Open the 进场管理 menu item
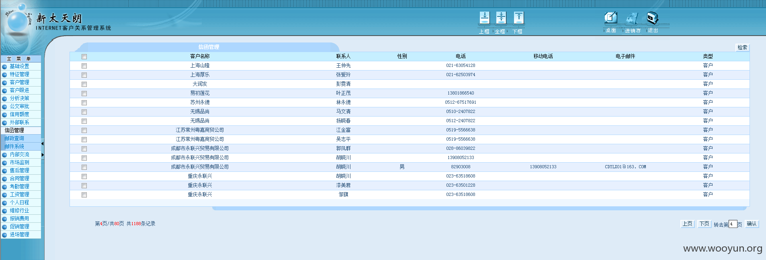This screenshot has width=766, height=260. (x=19, y=234)
